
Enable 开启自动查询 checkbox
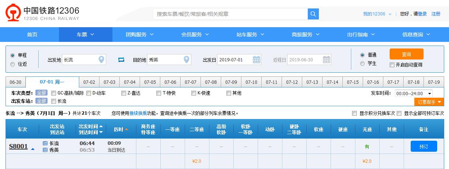tap(392, 65)
